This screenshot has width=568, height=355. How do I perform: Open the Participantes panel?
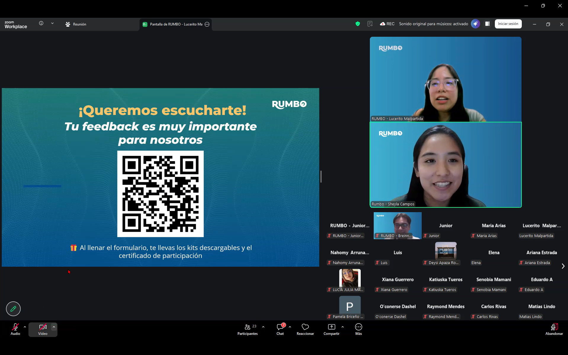point(248,330)
